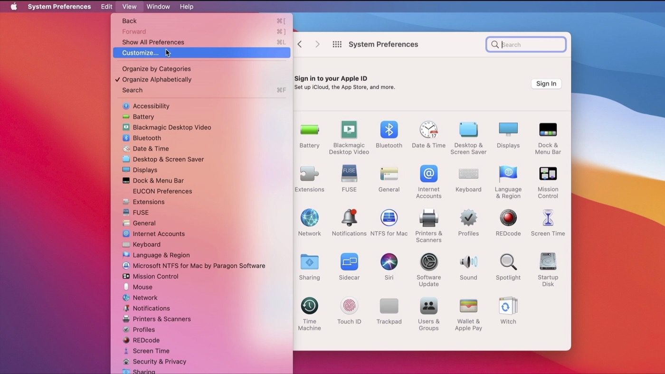The height and width of the screenshot is (374, 665).
Task: Open the Bluetooth preference pane icon
Action: point(389,130)
